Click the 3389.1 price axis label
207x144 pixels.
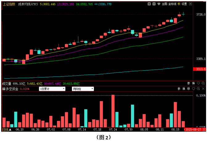[201, 59]
